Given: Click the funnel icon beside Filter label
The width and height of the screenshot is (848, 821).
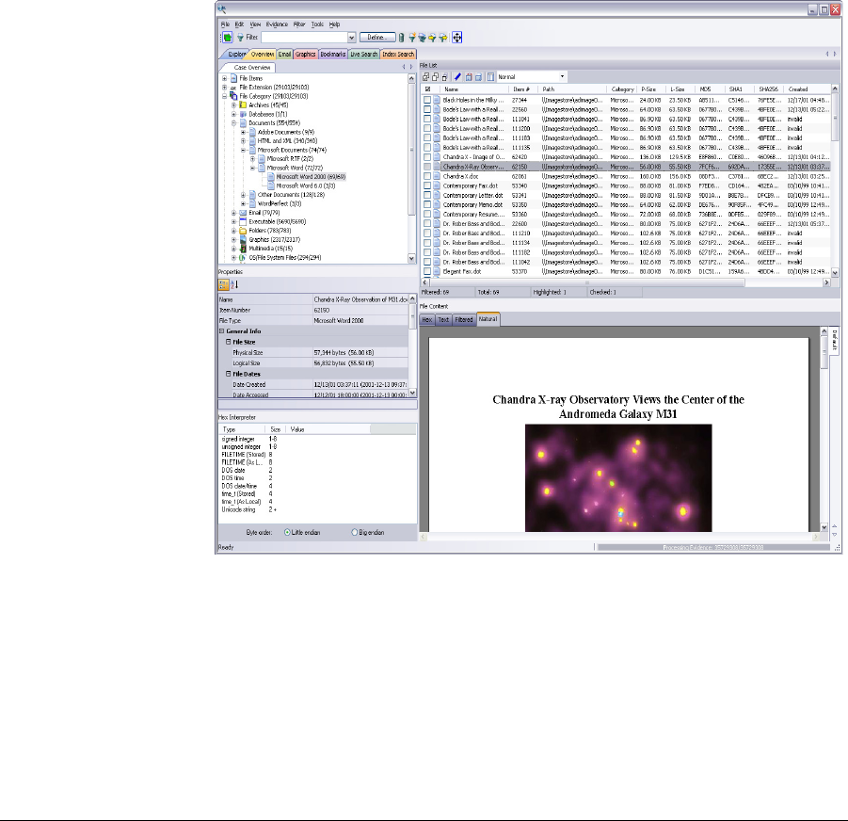Looking at the screenshot, I should point(240,38).
